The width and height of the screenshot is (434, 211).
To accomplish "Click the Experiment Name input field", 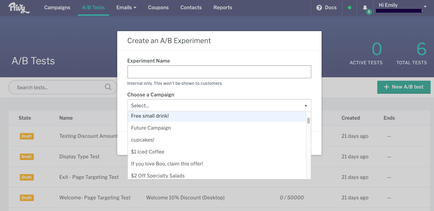I will 219,72.
